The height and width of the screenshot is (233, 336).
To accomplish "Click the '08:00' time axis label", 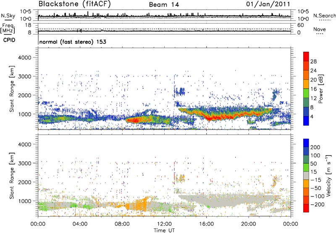I will pyautogui.click(x=122, y=224).
